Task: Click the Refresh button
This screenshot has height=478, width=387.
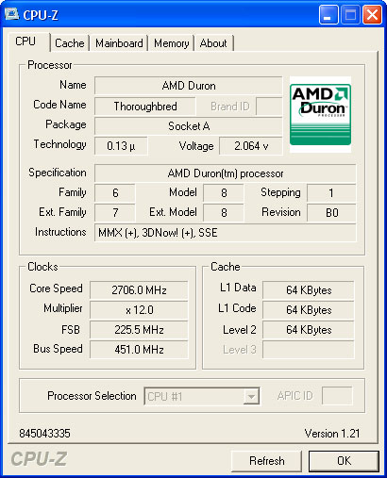Action: (x=266, y=461)
